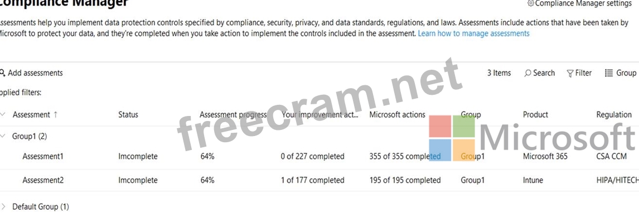639x213 pixels.
Task: Toggle sort arrow next to Assessment header
Action: (55, 115)
